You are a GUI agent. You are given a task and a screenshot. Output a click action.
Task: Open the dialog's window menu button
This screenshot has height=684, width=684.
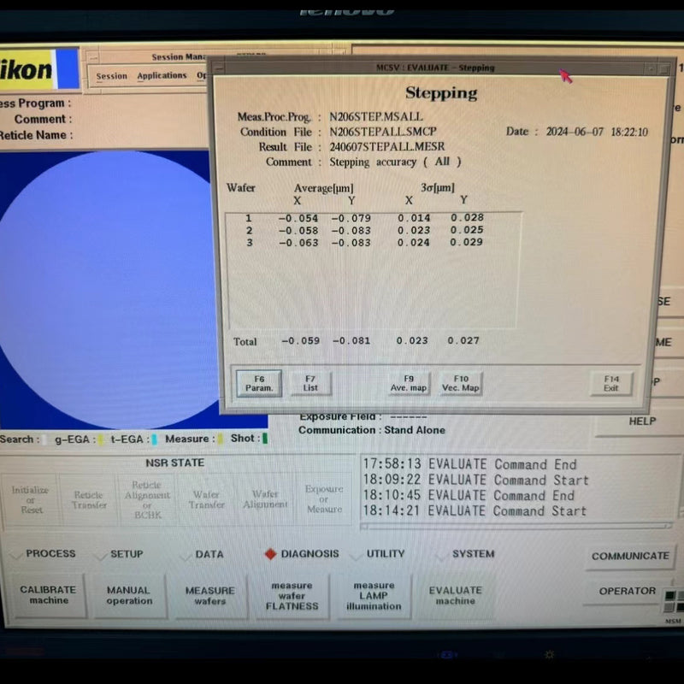(219, 68)
